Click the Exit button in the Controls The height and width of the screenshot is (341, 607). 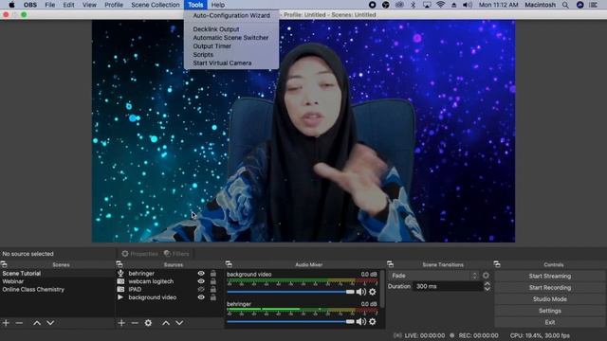pyautogui.click(x=550, y=322)
